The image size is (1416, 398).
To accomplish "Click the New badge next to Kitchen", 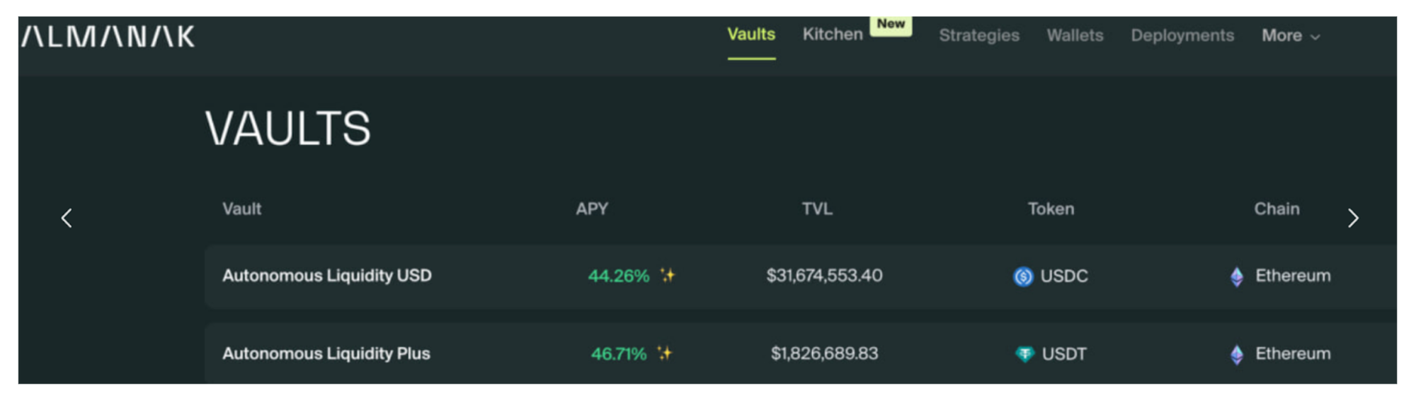I will coord(891,24).
